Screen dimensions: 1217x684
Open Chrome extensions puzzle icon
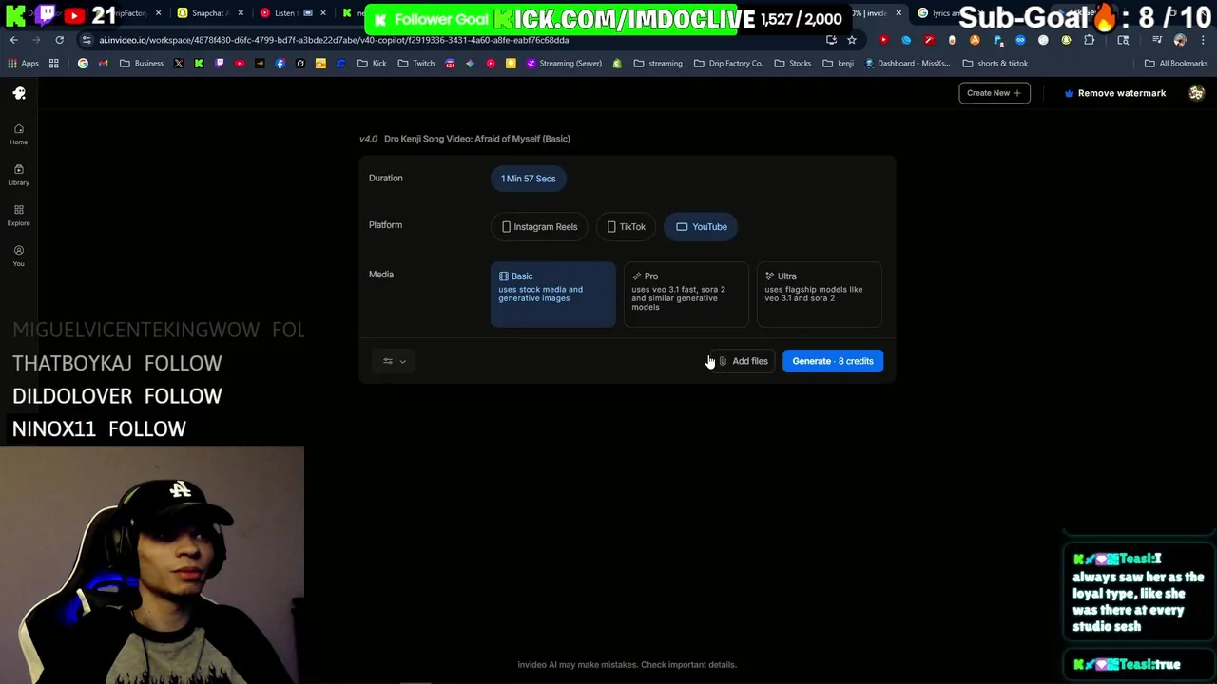pyautogui.click(x=1089, y=40)
